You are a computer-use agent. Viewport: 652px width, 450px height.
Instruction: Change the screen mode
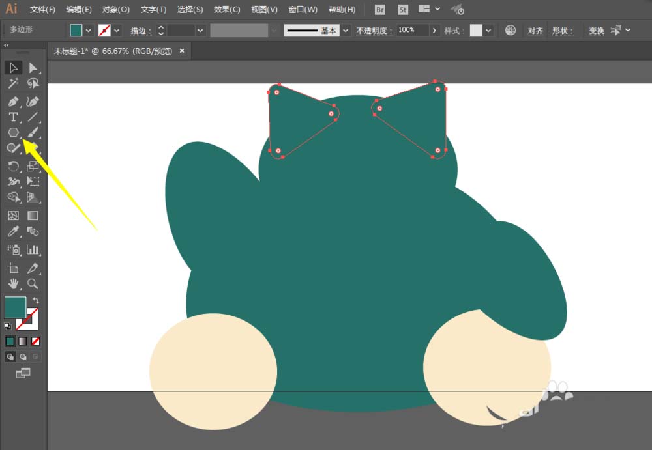(23, 373)
